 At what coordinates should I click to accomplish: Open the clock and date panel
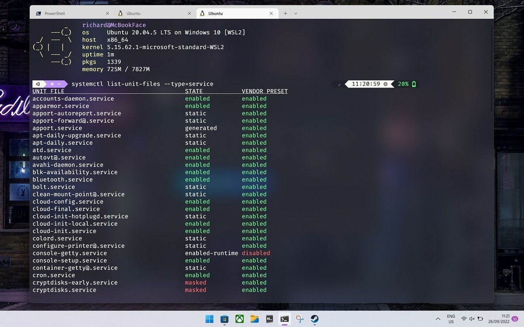[504, 319]
